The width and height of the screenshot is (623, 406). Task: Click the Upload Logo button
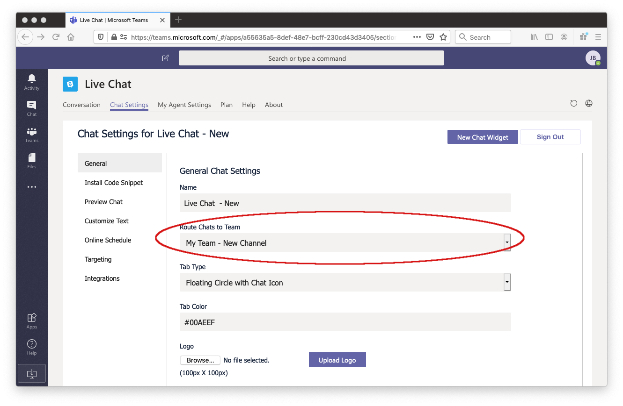pos(337,360)
